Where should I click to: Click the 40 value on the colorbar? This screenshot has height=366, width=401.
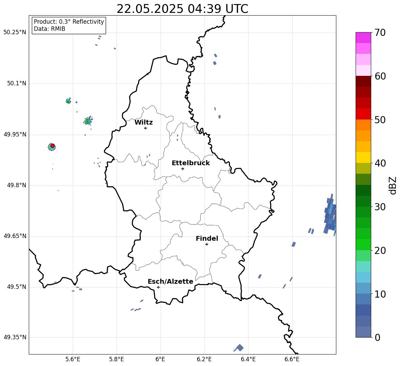point(380,163)
